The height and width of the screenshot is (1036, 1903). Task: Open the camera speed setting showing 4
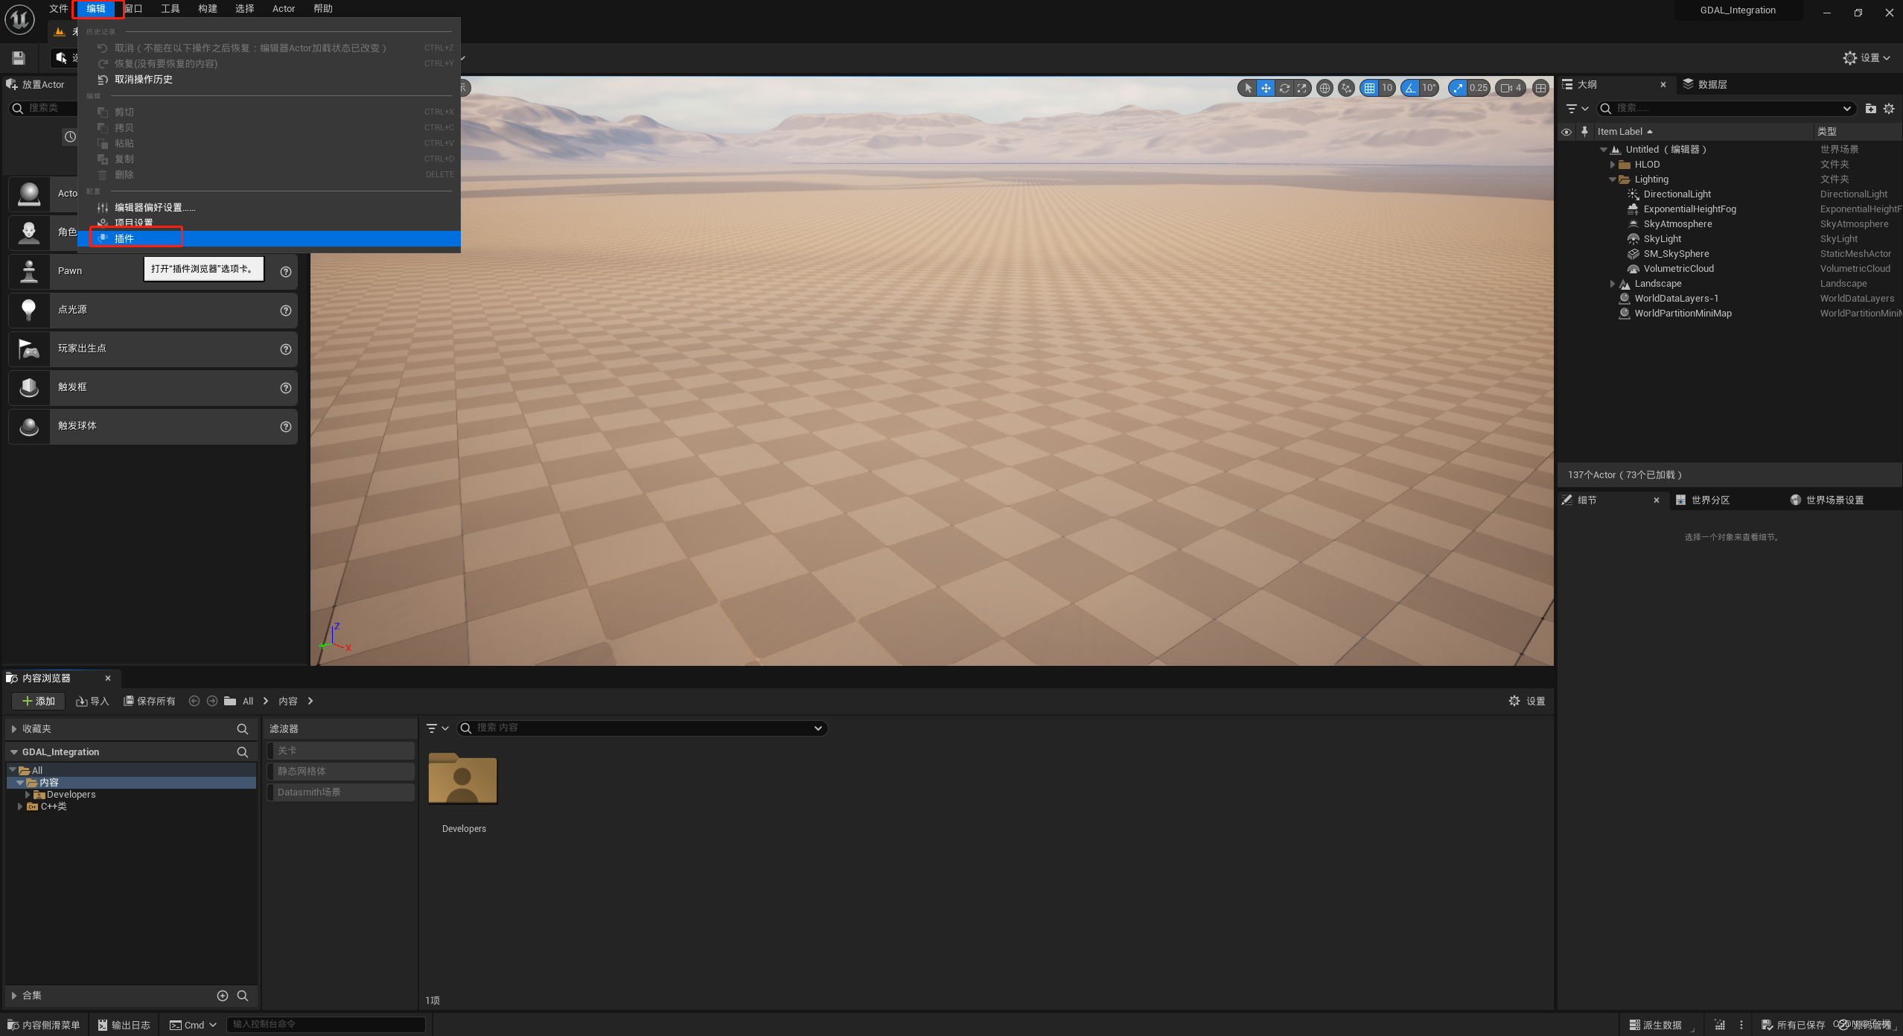pos(1511,88)
